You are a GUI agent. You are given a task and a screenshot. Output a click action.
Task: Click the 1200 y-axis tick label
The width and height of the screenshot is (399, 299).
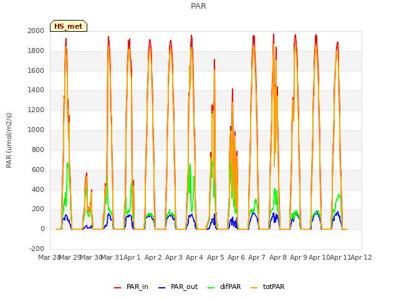click(x=36, y=110)
